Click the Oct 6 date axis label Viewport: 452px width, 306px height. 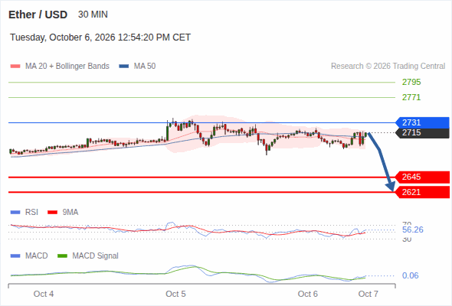click(307, 294)
